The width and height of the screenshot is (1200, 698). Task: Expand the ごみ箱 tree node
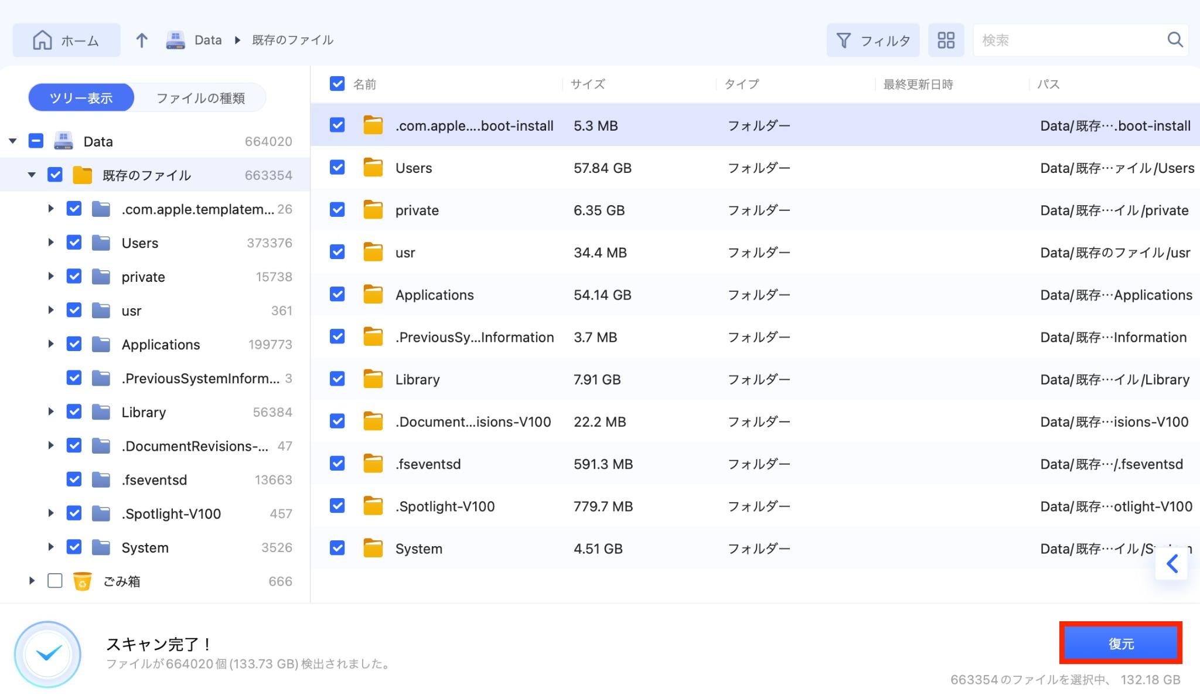click(x=32, y=581)
